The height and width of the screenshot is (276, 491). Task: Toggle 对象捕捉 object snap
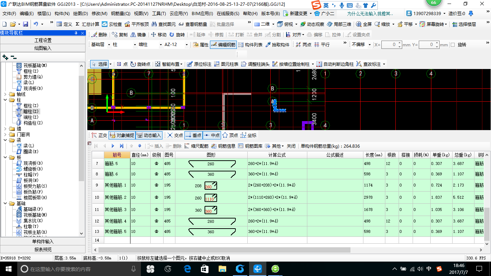coord(122,135)
